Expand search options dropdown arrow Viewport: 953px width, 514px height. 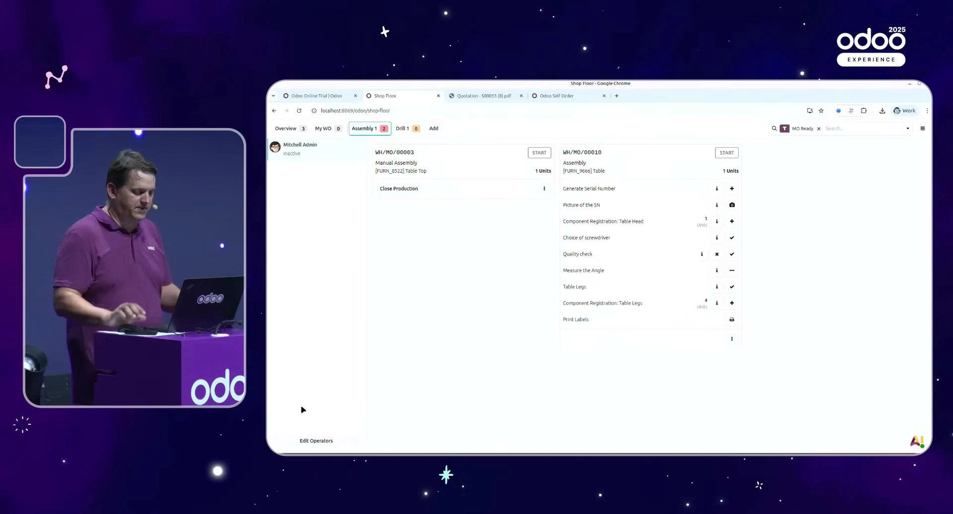coord(907,128)
